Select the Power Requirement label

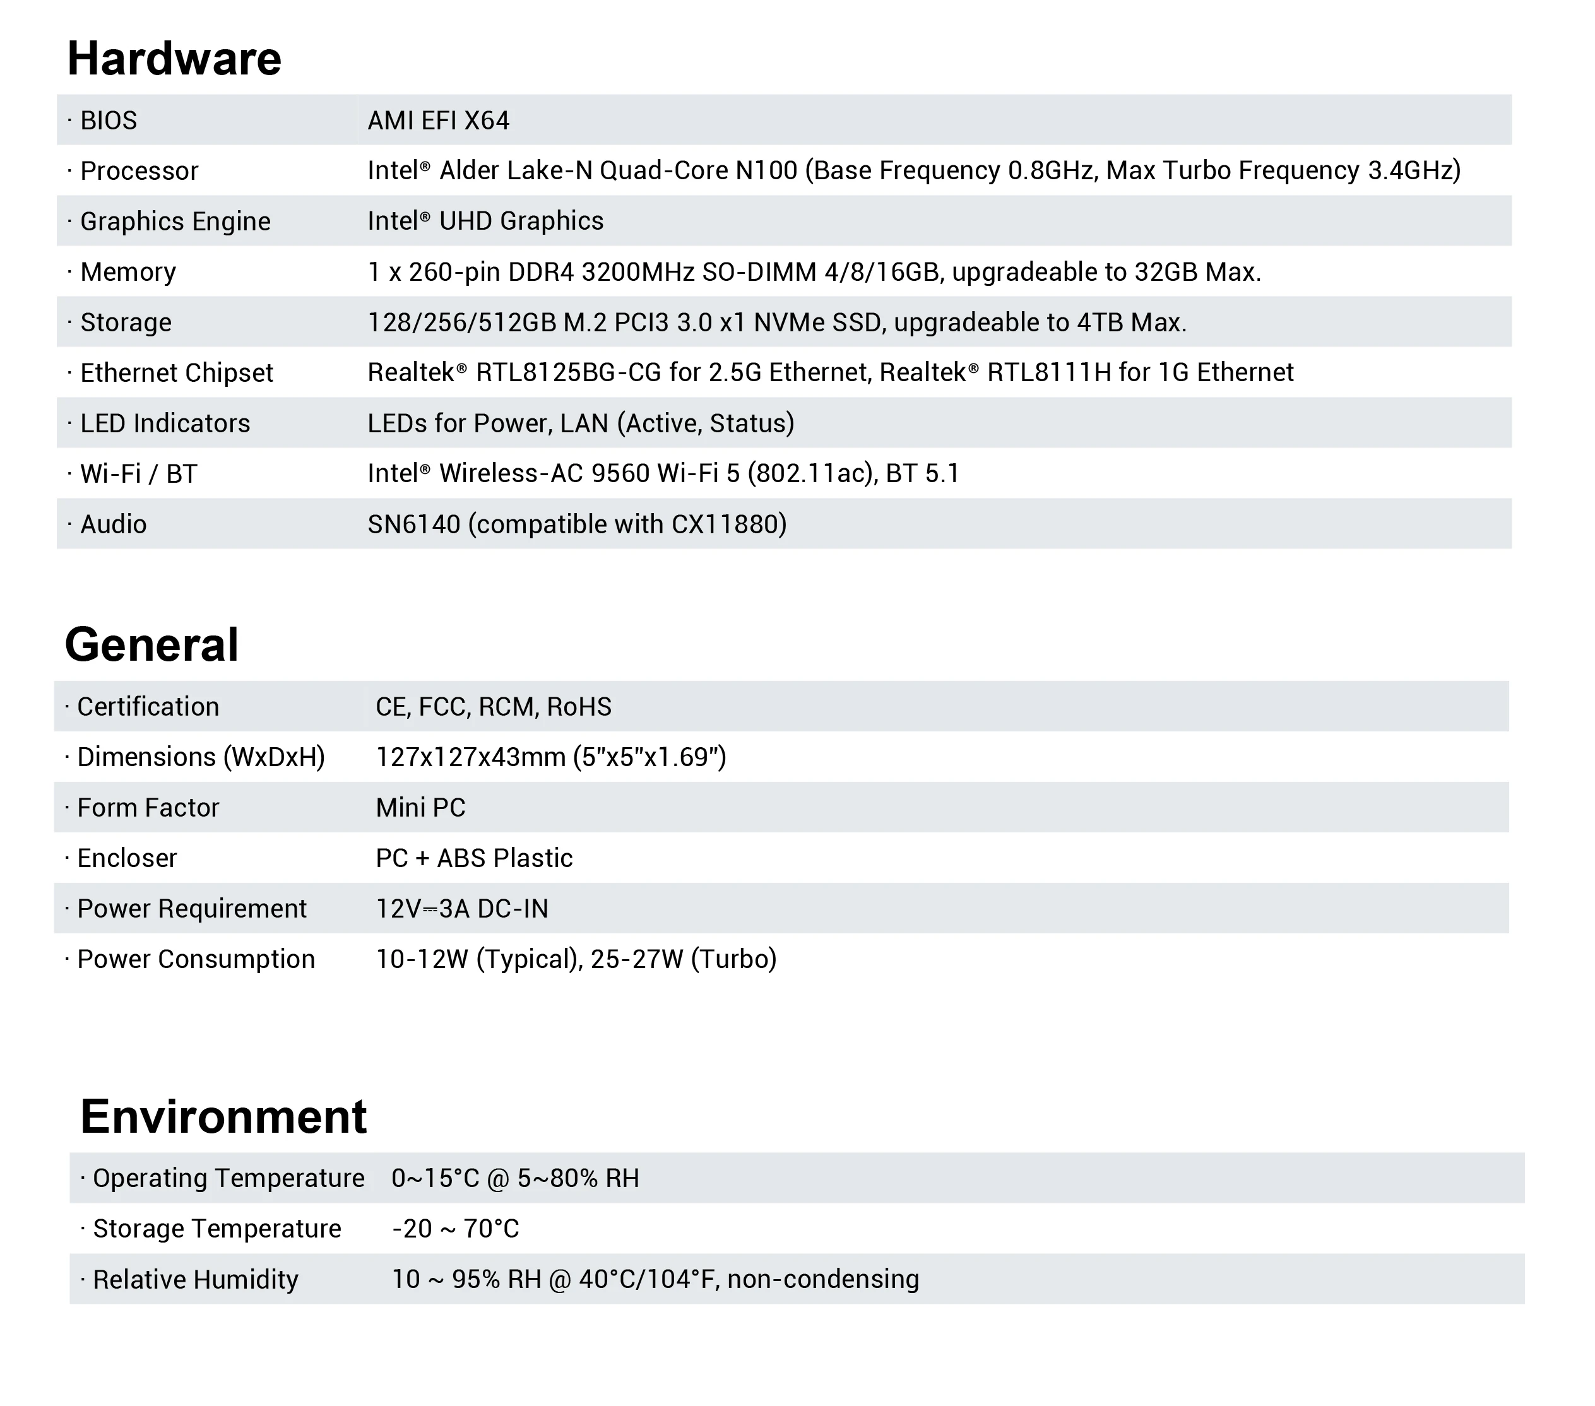coord(191,909)
